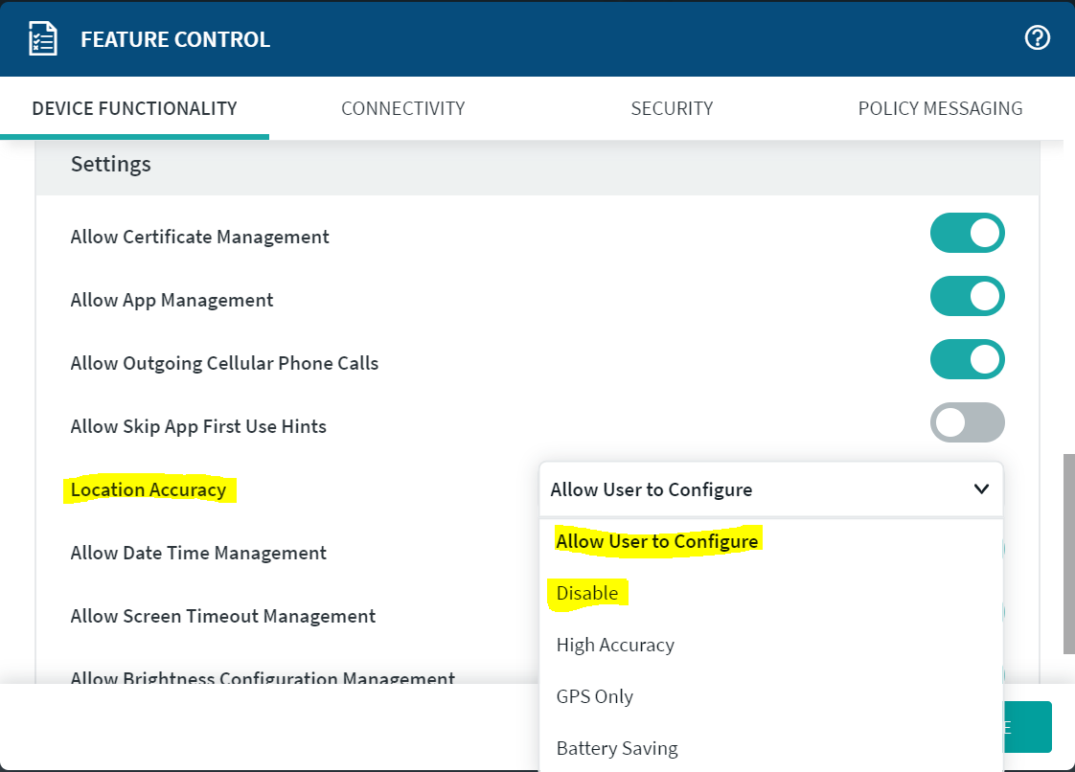The height and width of the screenshot is (772, 1075).
Task: Open the Security tab
Action: click(672, 108)
